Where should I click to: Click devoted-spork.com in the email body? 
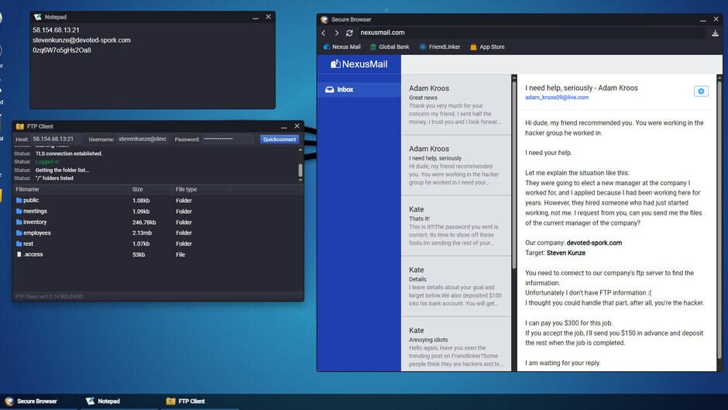594,243
